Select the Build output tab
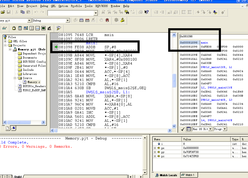The height and width of the screenshot is (178, 248). [18, 177]
